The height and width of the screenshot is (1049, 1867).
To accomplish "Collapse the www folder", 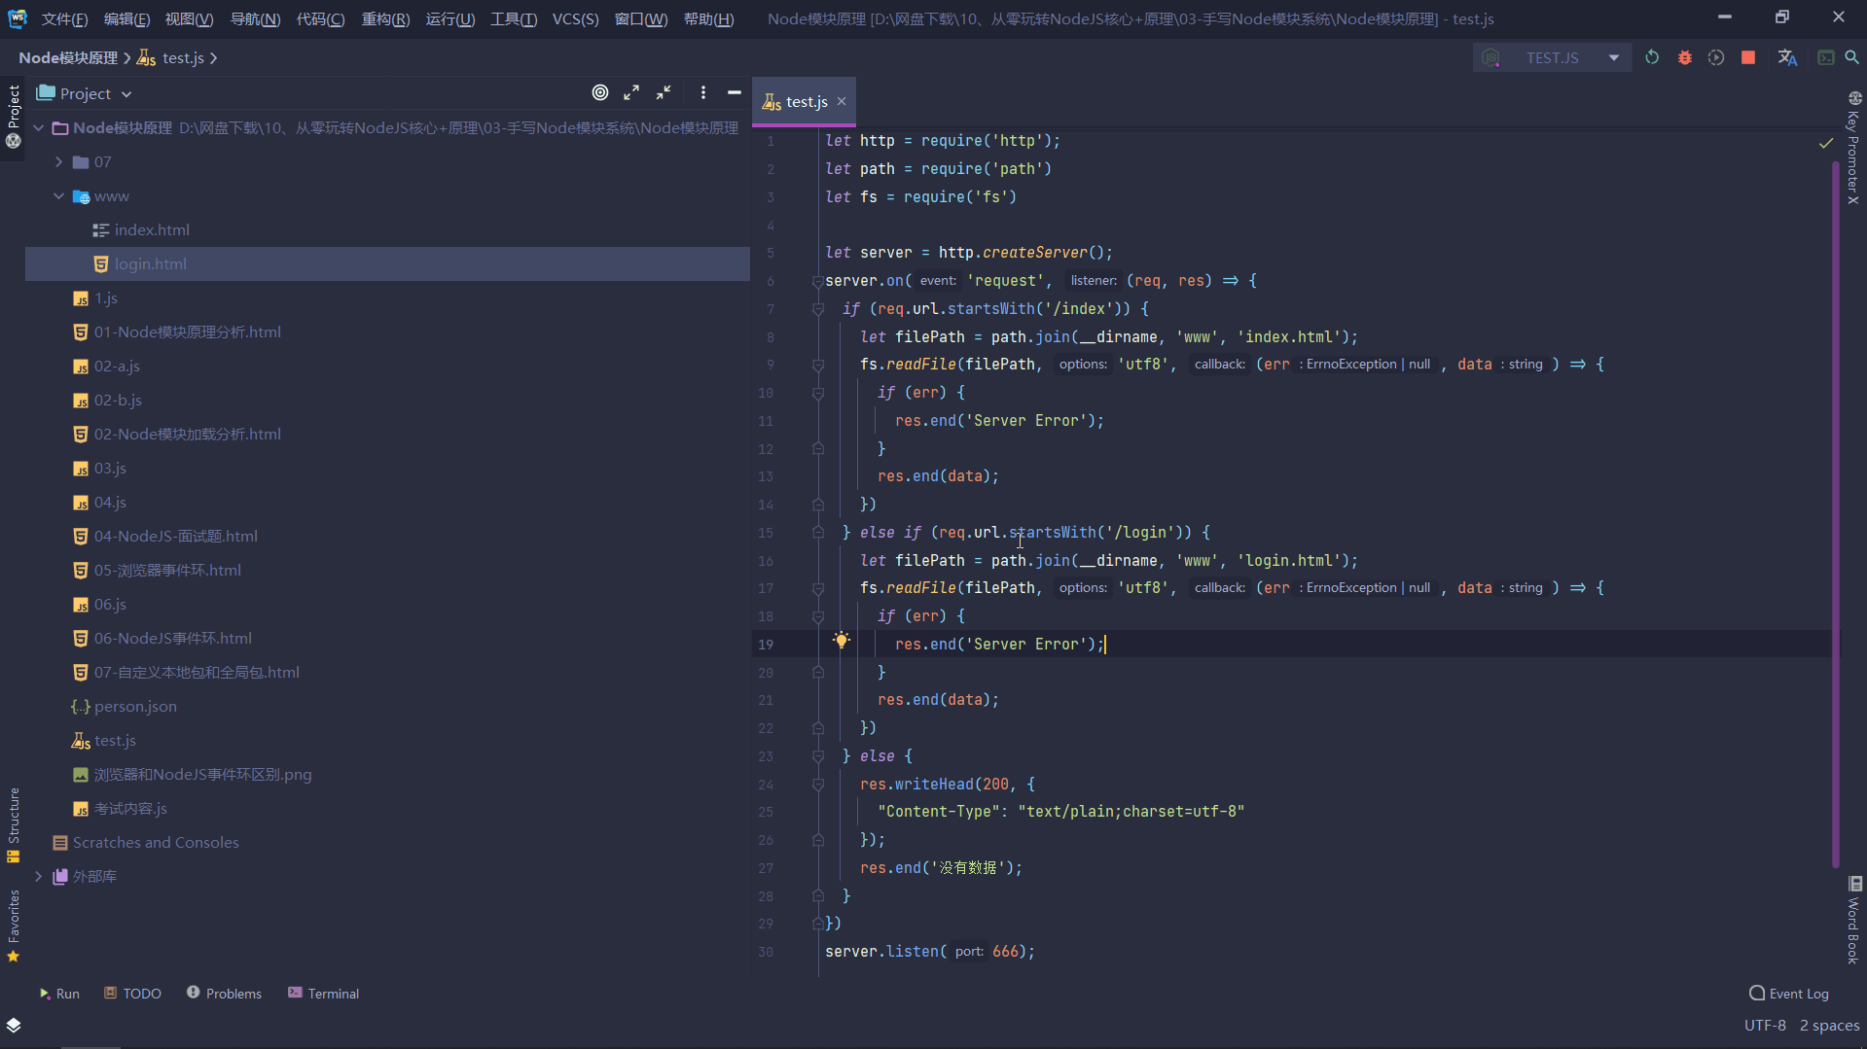I will point(59,195).
